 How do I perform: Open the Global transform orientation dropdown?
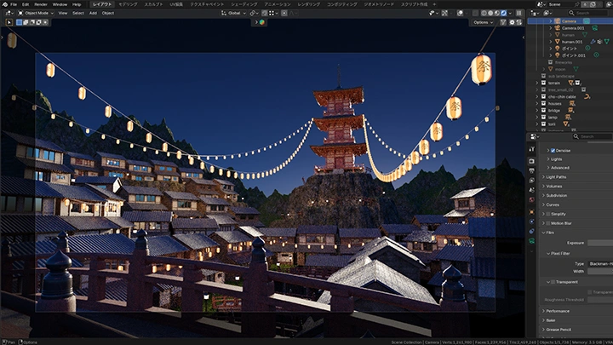[x=234, y=13]
